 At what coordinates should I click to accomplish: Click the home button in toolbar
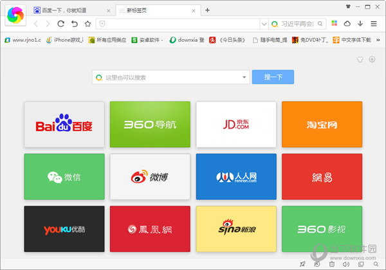coord(87,24)
